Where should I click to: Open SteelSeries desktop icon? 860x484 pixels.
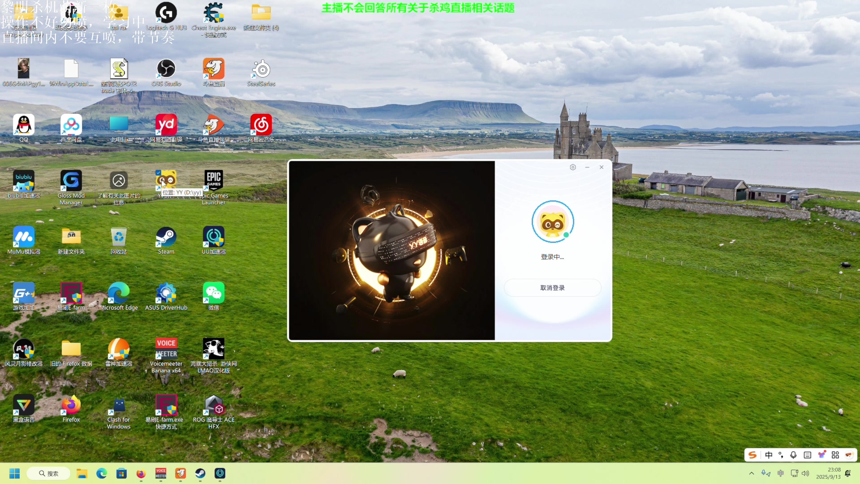click(x=261, y=72)
